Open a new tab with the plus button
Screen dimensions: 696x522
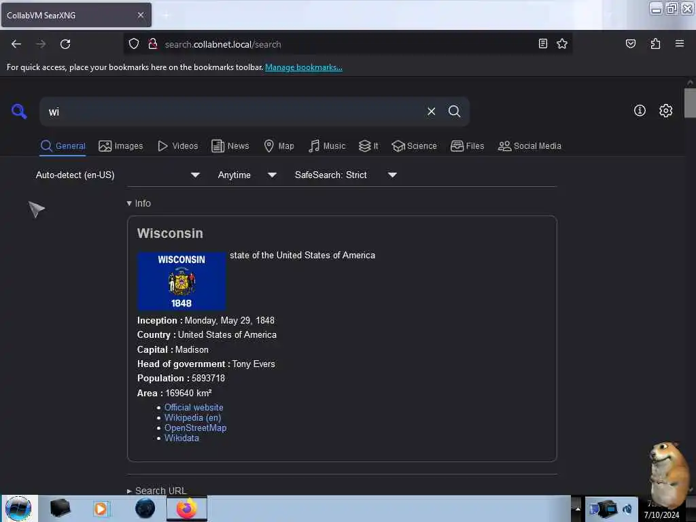coord(166,16)
